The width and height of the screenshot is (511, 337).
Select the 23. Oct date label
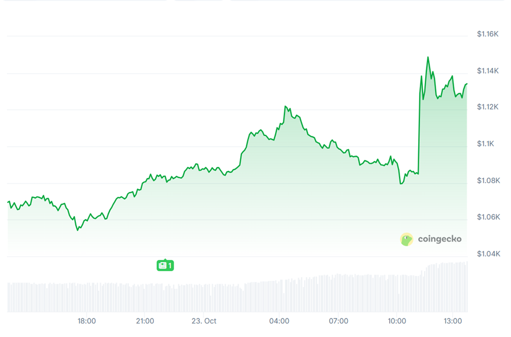[204, 321]
